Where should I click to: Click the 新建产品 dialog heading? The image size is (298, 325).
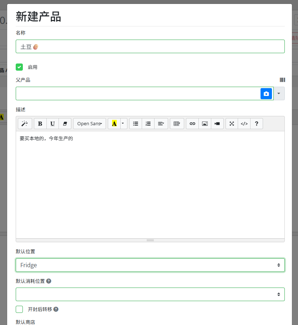pos(38,17)
